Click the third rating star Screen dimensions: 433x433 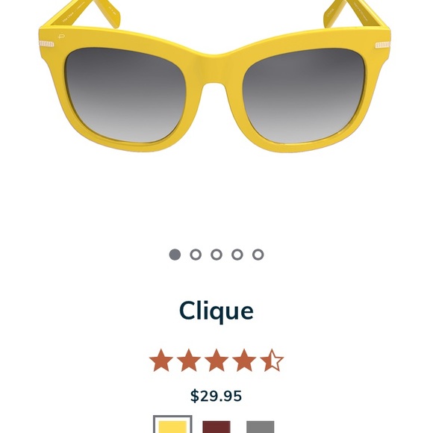[x=216, y=361]
